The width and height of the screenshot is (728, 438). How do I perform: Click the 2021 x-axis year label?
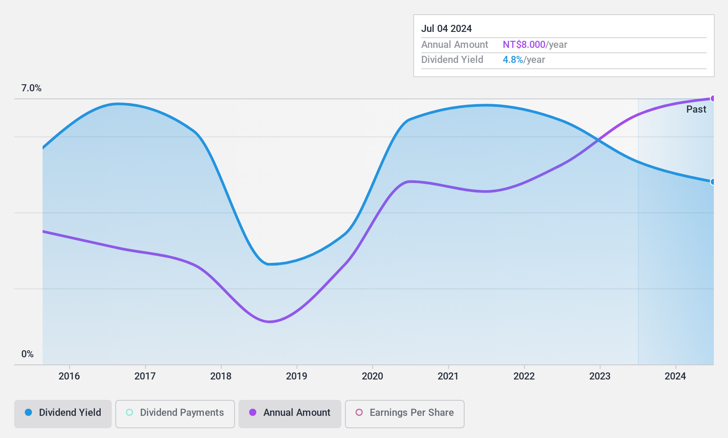click(448, 376)
